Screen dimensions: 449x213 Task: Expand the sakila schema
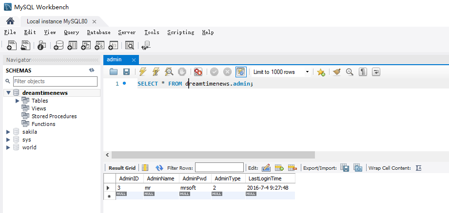[8, 132]
